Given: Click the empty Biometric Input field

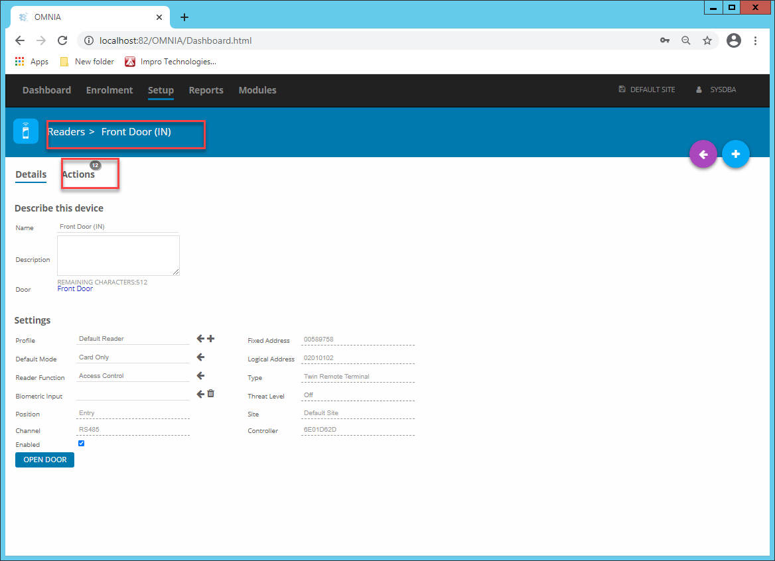Looking at the screenshot, I should (133, 394).
